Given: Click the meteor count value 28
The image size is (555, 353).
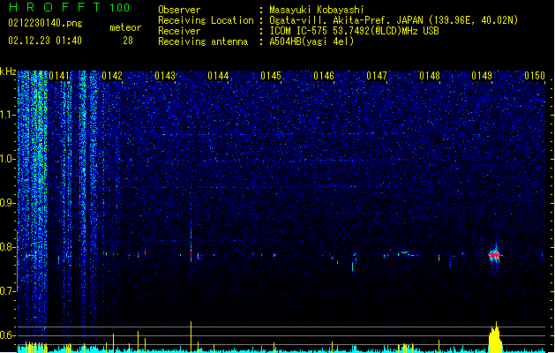Looking at the screenshot, I should coord(128,41).
